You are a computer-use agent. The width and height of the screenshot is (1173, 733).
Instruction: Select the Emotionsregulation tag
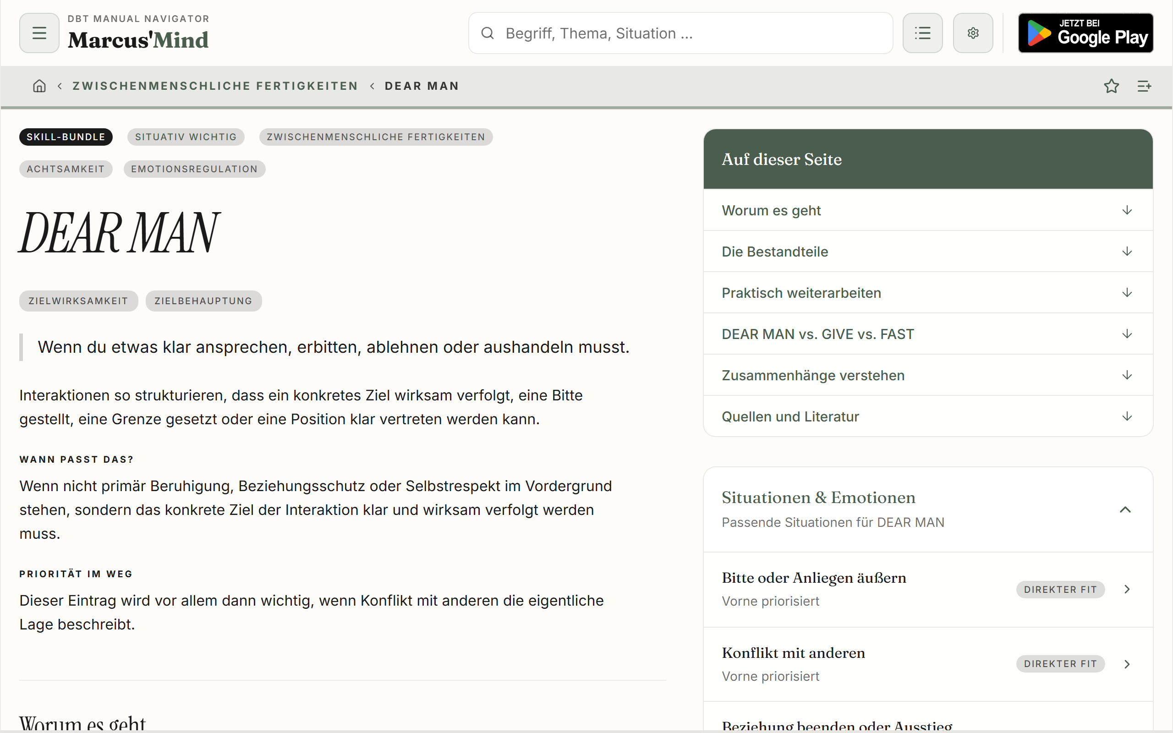(194, 169)
